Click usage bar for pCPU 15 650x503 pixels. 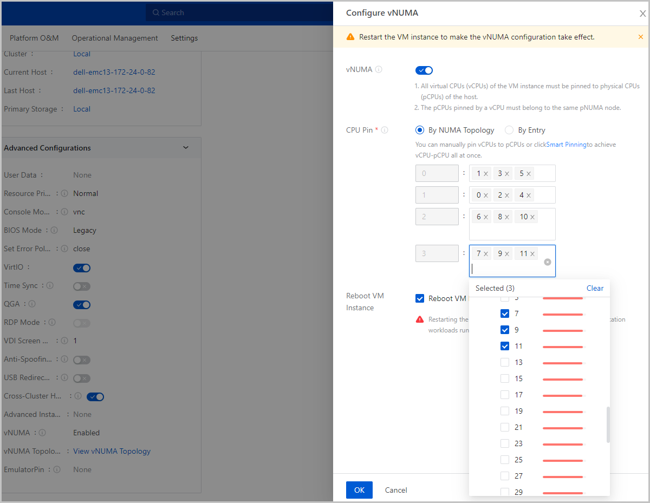coord(563,379)
